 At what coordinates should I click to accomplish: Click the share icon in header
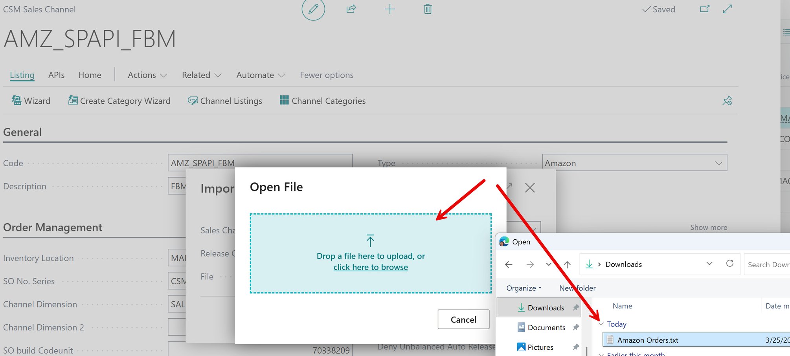(x=351, y=9)
